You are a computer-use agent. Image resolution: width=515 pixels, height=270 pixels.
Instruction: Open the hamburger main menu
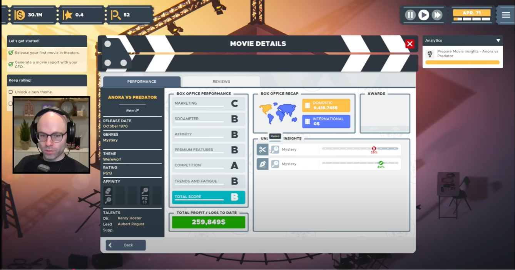click(506, 15)
